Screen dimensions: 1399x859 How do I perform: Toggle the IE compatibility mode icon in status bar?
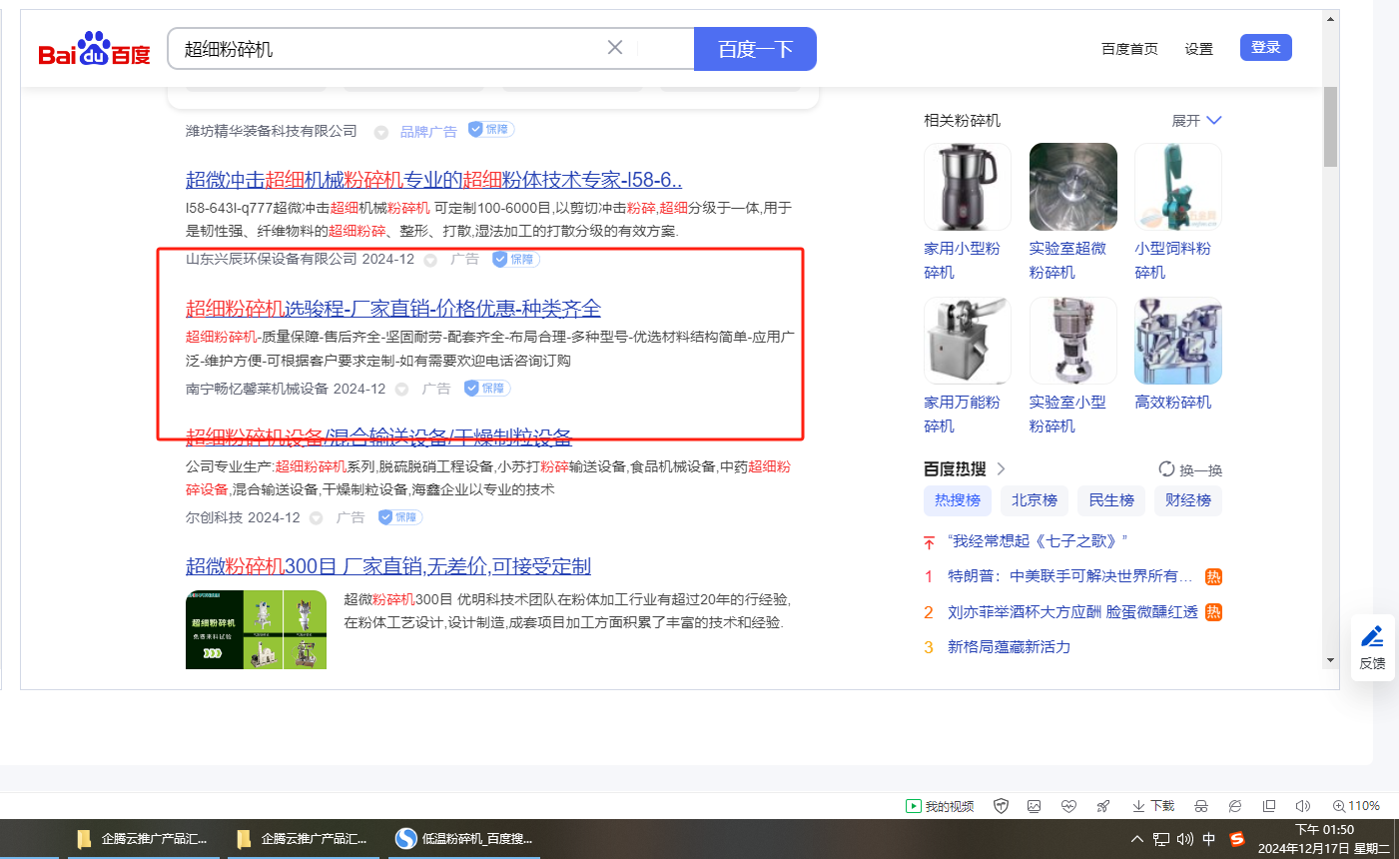click(1235, 806)
